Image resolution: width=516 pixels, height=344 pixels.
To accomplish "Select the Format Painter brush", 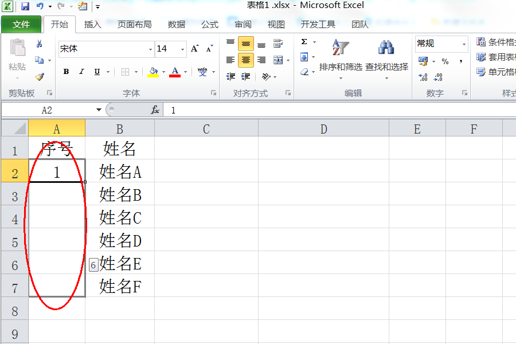I will 40,77.
